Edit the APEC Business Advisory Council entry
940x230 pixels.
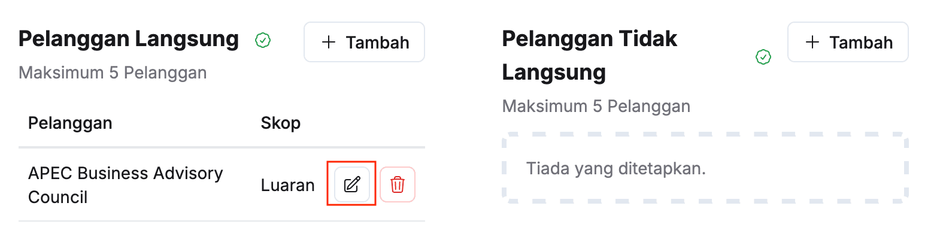(x=352, y=184)
